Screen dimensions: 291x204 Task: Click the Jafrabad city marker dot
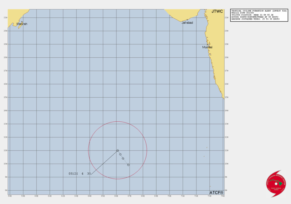[187, 20]
